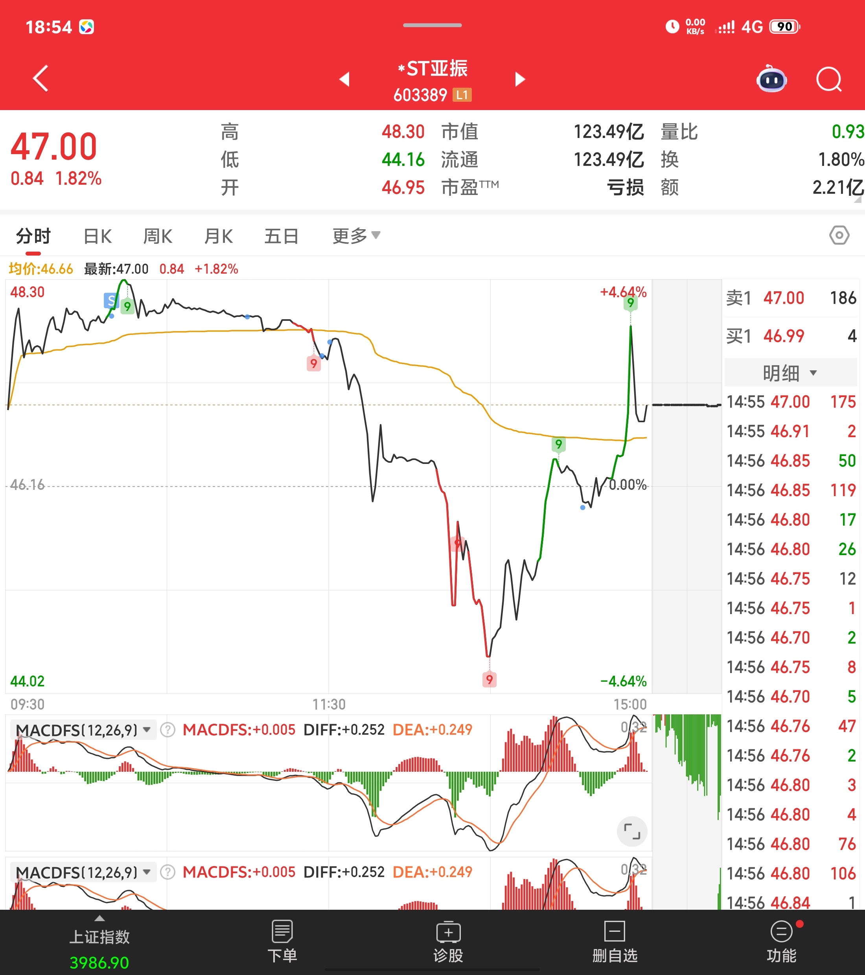Tap the fullscreen expand chart icon
Image resolution: width=865 pixels, height=975 pixels.
click(x=632, y=832)
